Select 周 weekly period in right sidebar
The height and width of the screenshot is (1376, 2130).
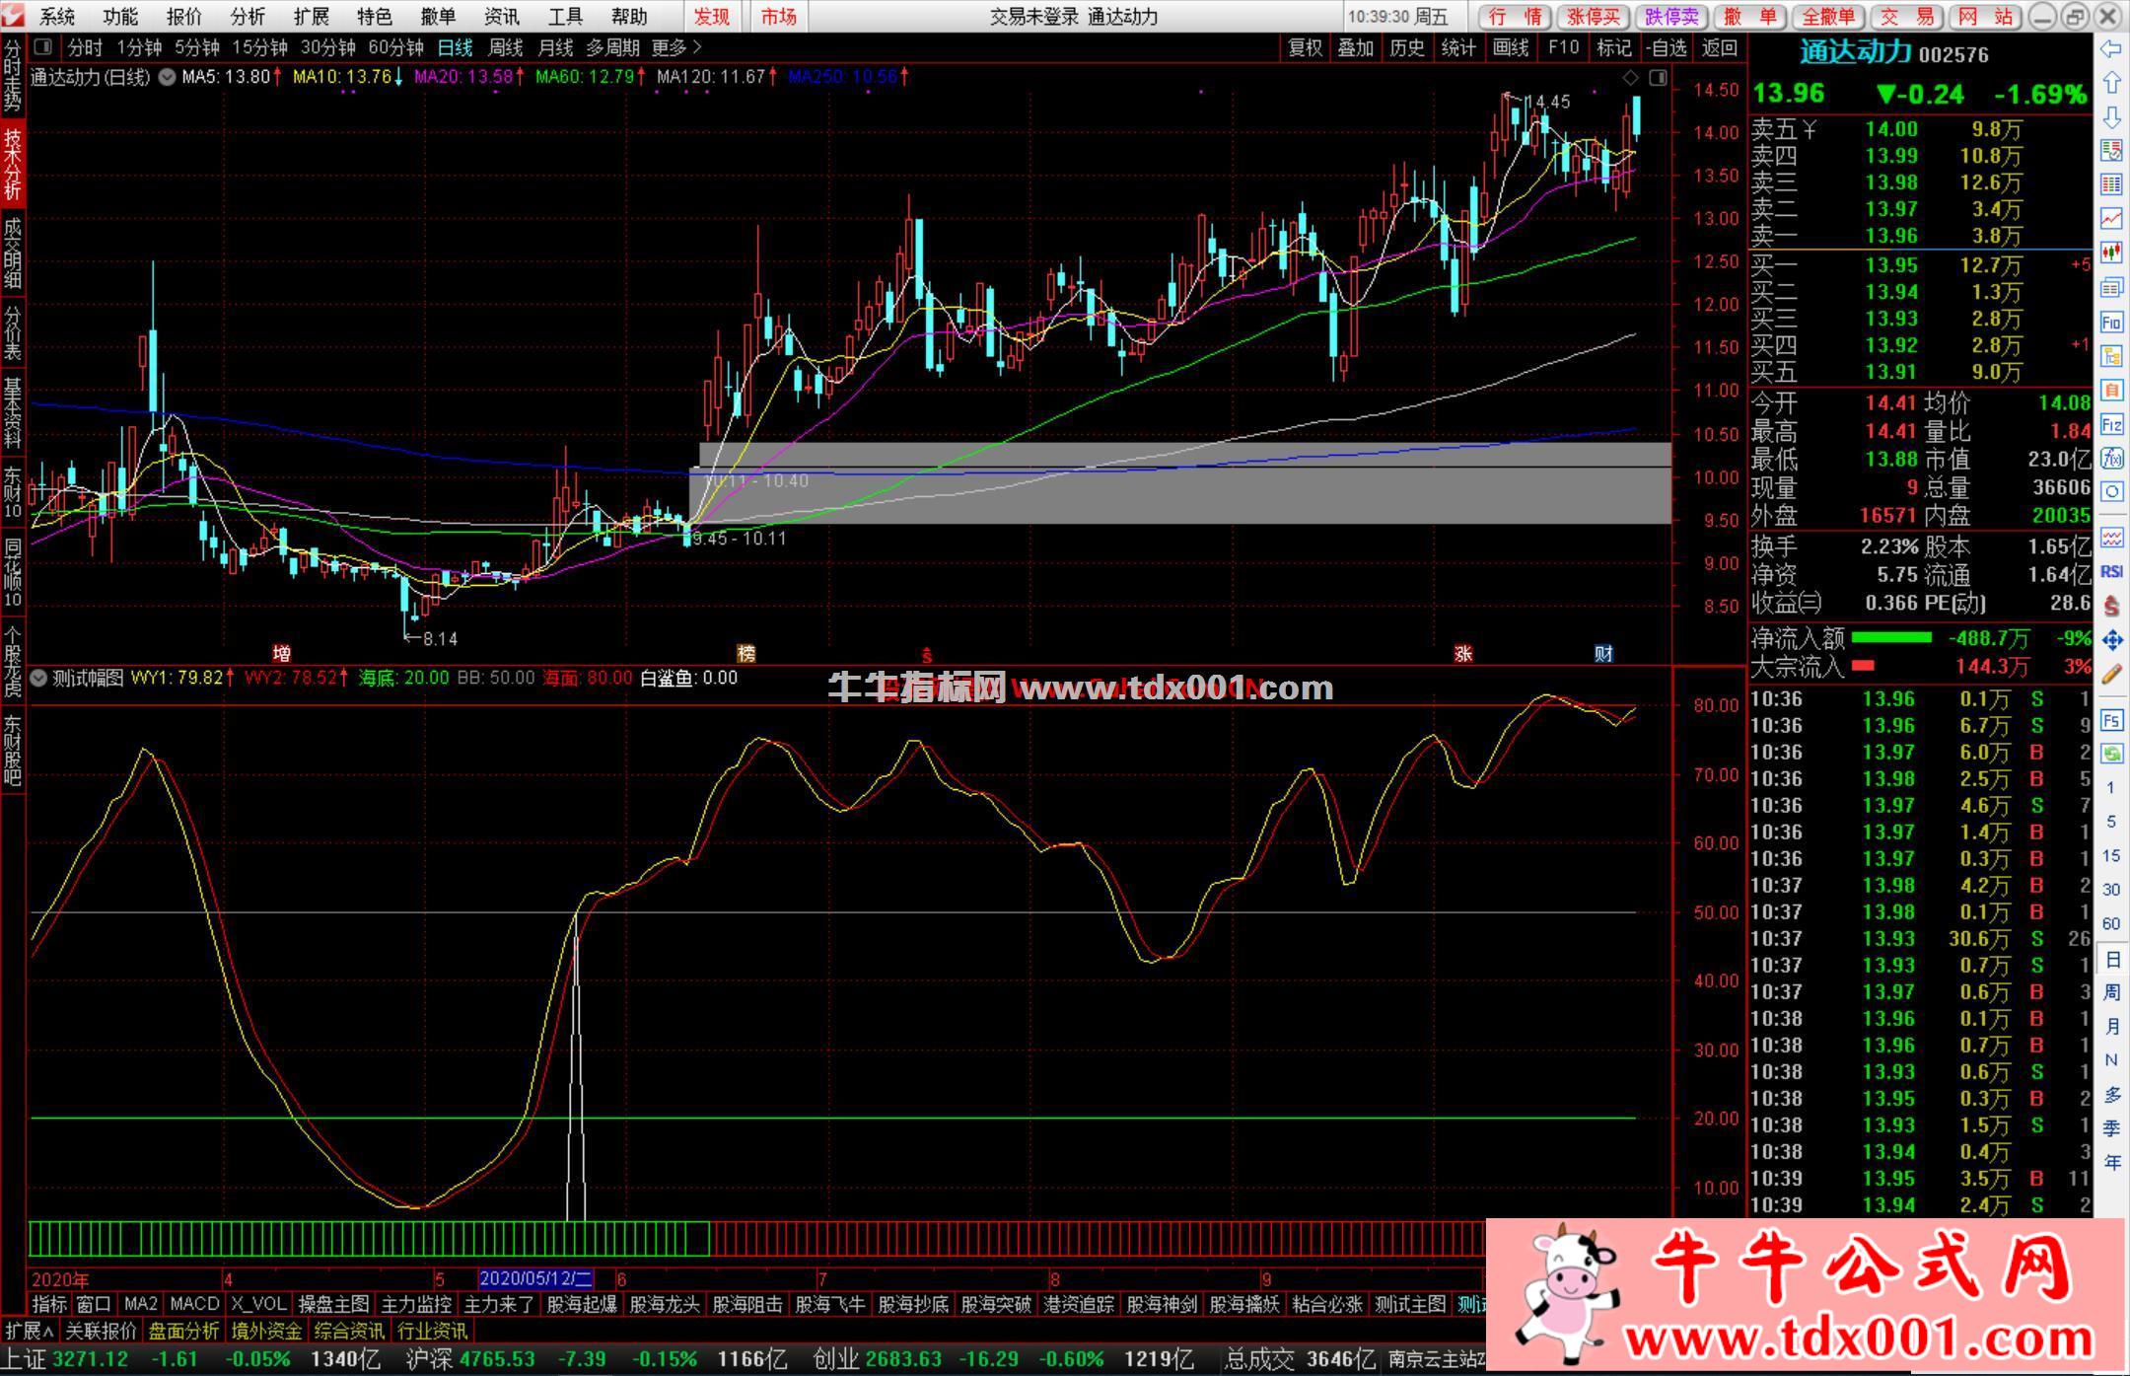(x=2111, y=992)
